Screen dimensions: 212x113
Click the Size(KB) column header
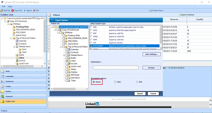point(200,19)
